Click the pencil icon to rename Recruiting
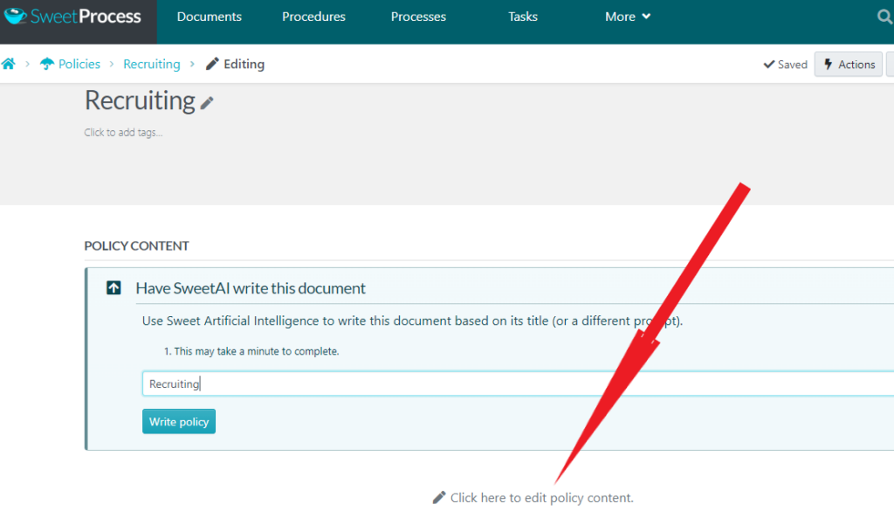The image size is (894, 511). click(206, 102)
